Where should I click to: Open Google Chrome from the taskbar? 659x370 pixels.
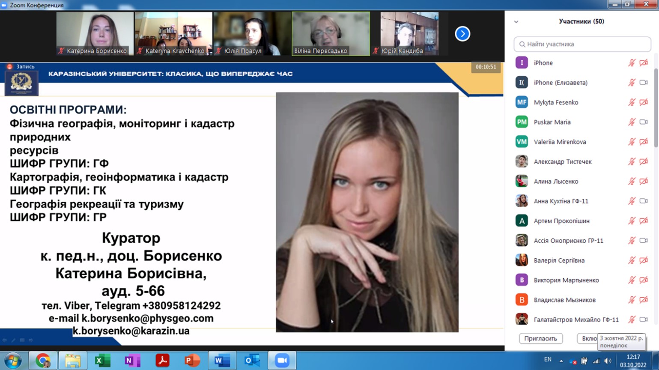tap(43, 361)
